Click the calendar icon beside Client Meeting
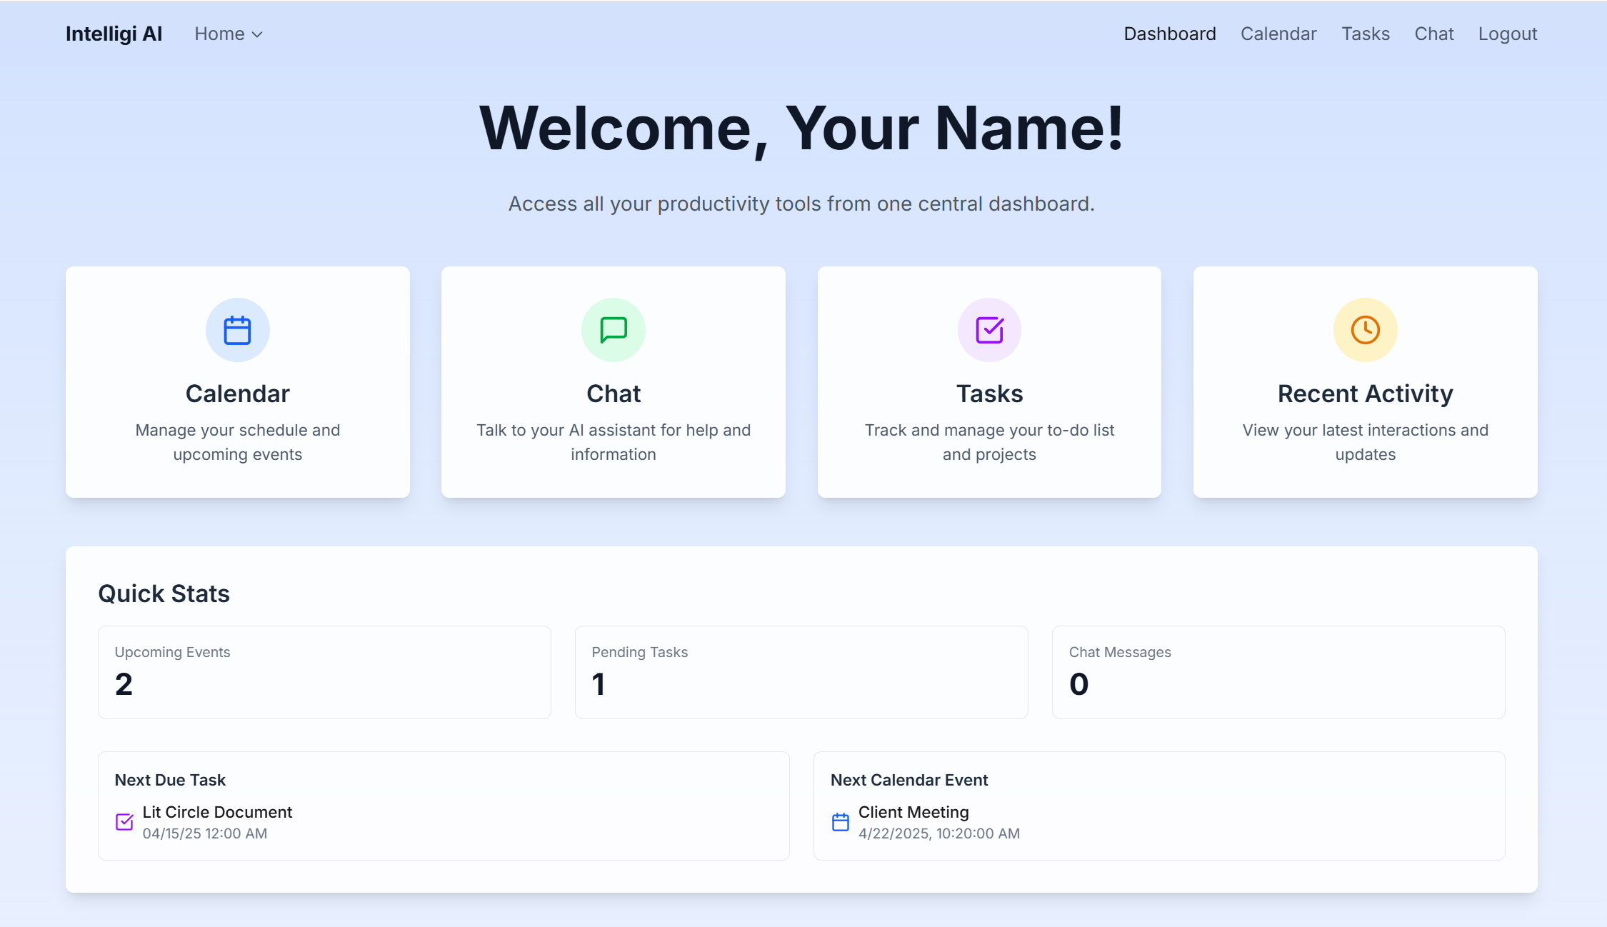The width and height of the screenshot is (1607, 927). tap(841, 822)
